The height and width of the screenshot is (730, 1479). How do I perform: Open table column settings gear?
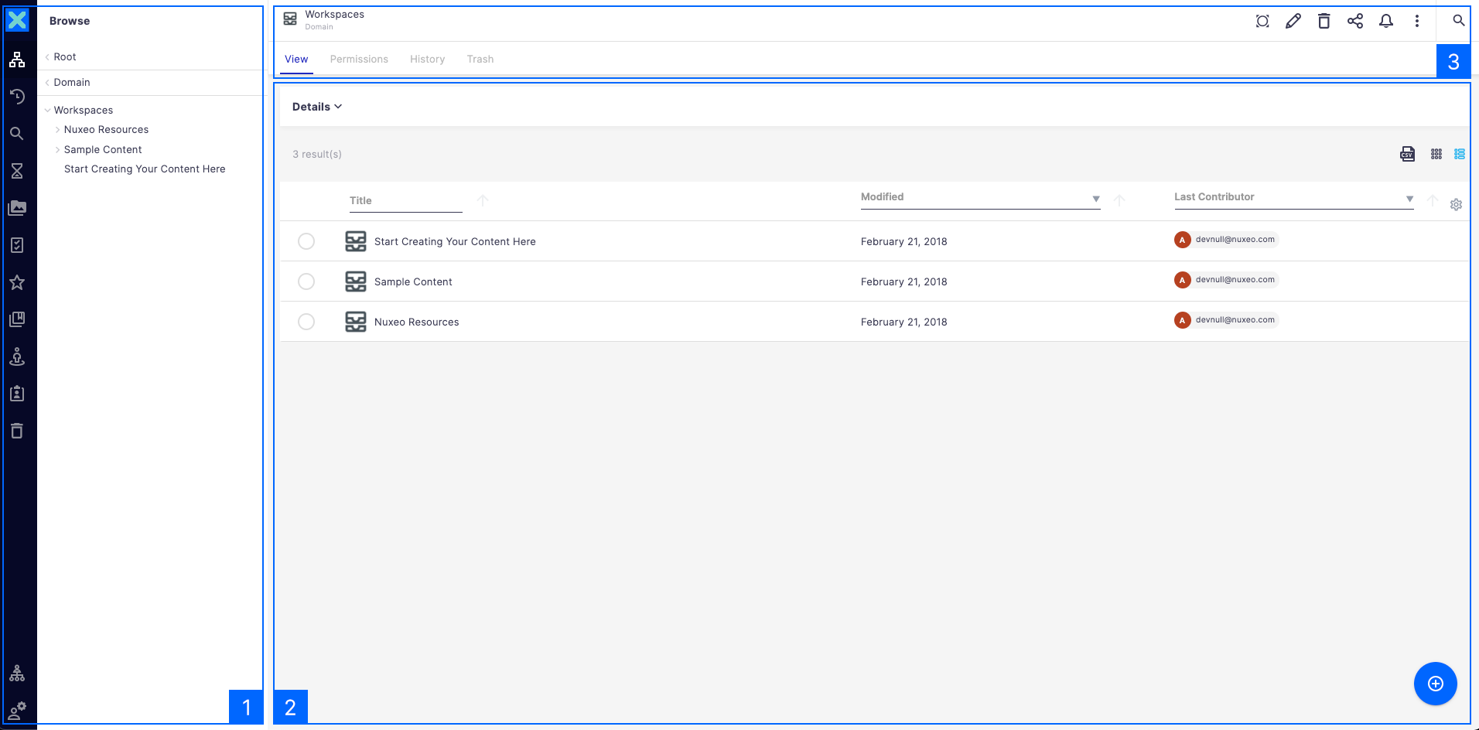tap(1456, 205)
